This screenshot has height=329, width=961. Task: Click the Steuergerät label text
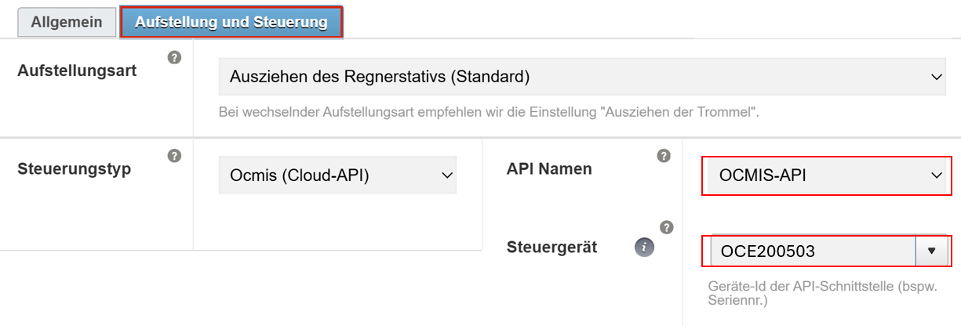[551, 248]
